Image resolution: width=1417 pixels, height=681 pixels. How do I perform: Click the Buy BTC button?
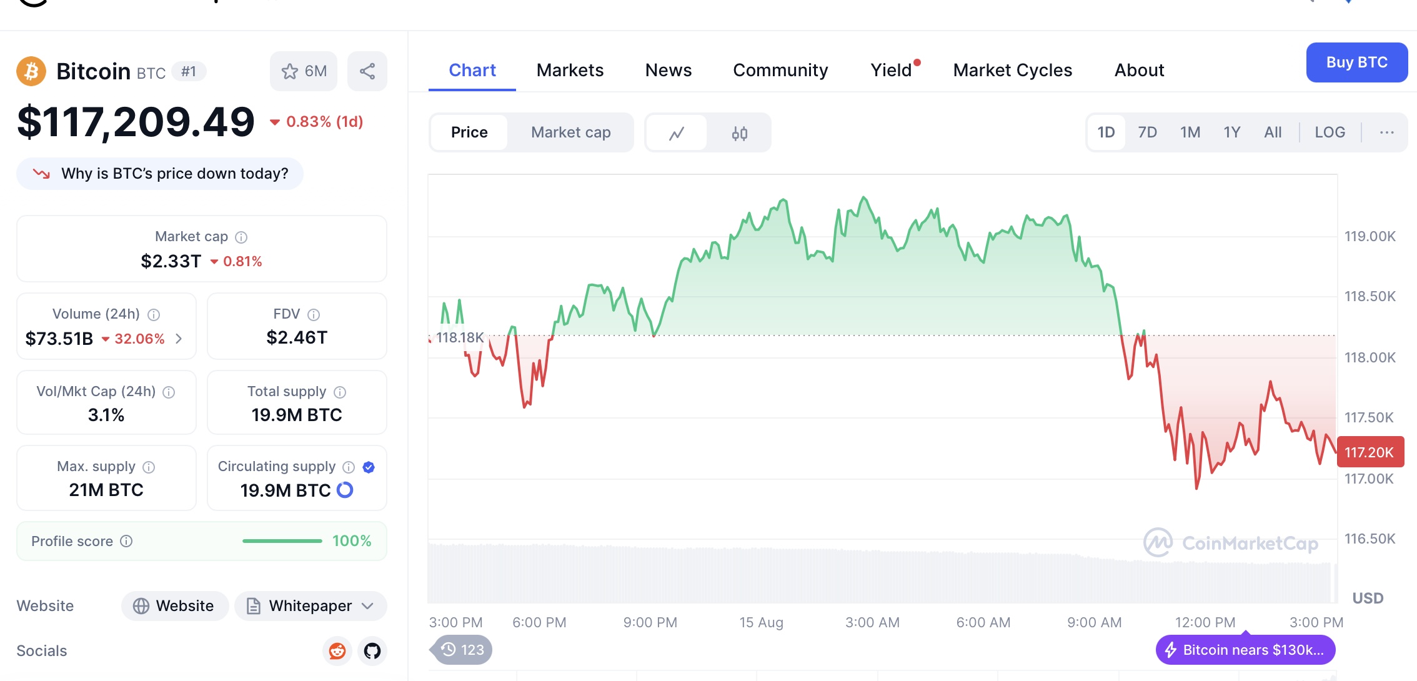1356,62
